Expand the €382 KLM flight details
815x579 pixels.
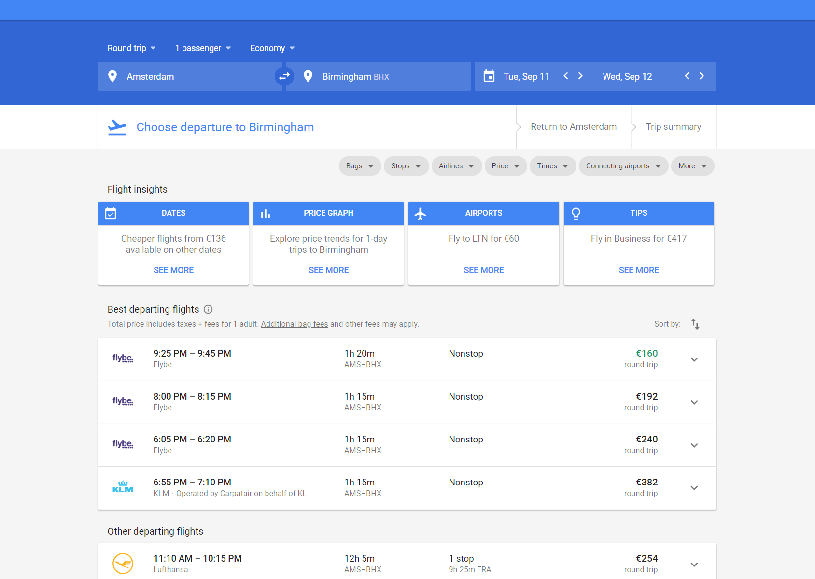pyautogui.click(x=694, y=488)
